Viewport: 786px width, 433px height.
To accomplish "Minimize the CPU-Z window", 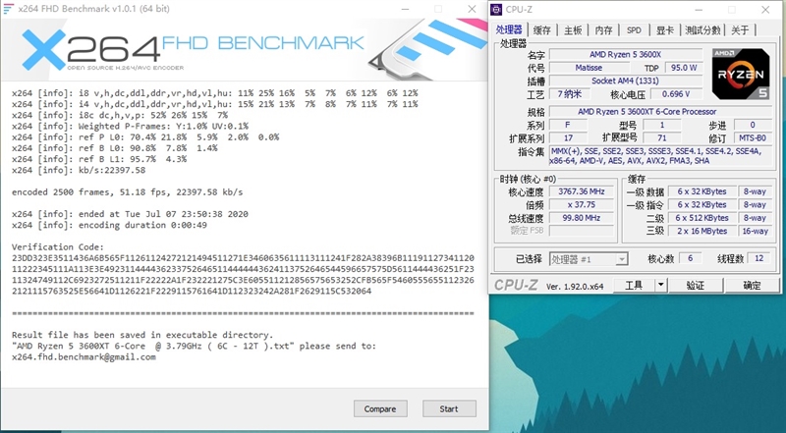I will (x=700, y=10).
